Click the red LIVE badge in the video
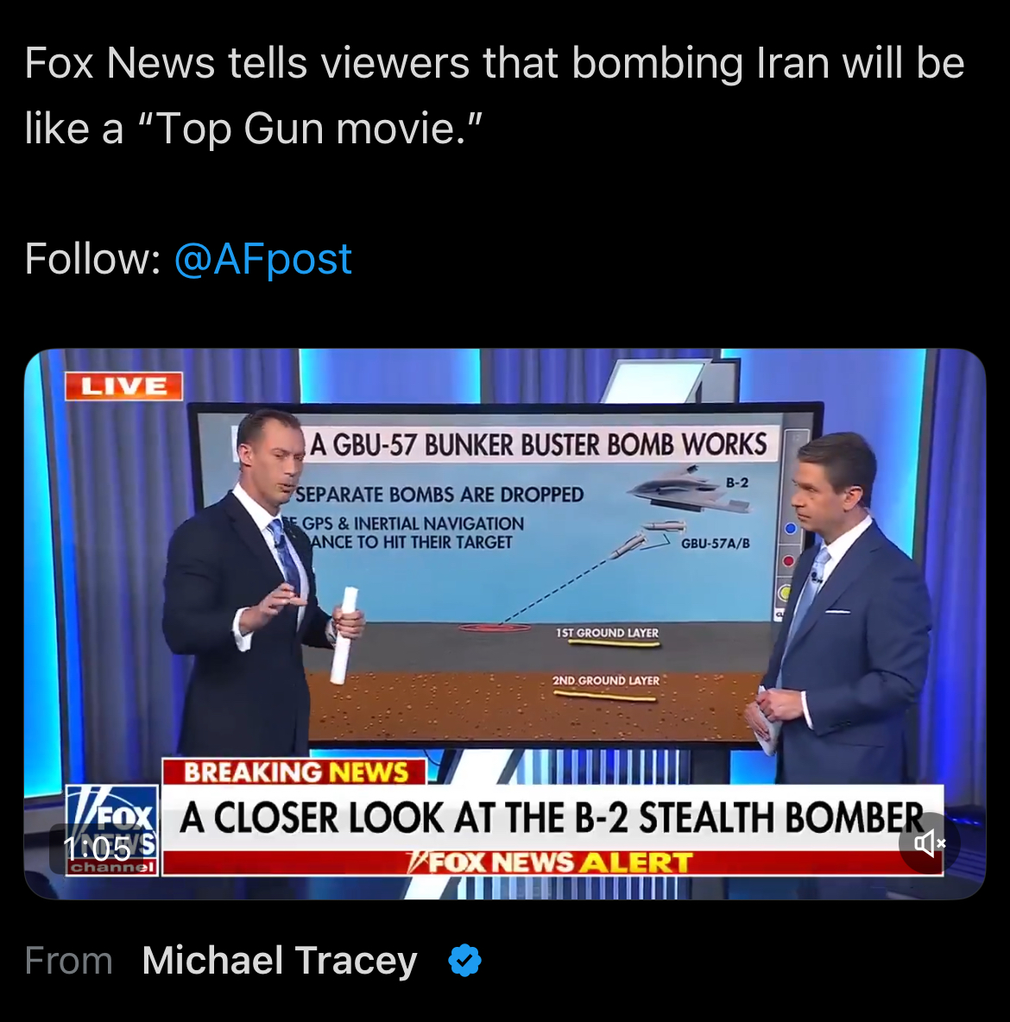The image size is (1010, 1022). click(123, 386)
